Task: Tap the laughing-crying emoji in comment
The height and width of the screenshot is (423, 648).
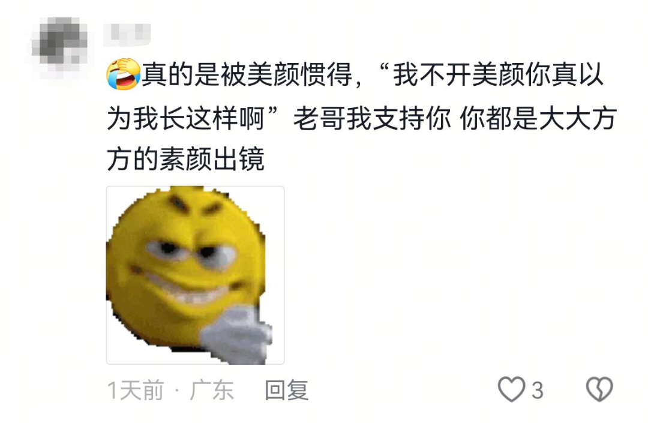Action: pyautogui.click(x=124, y=74)
